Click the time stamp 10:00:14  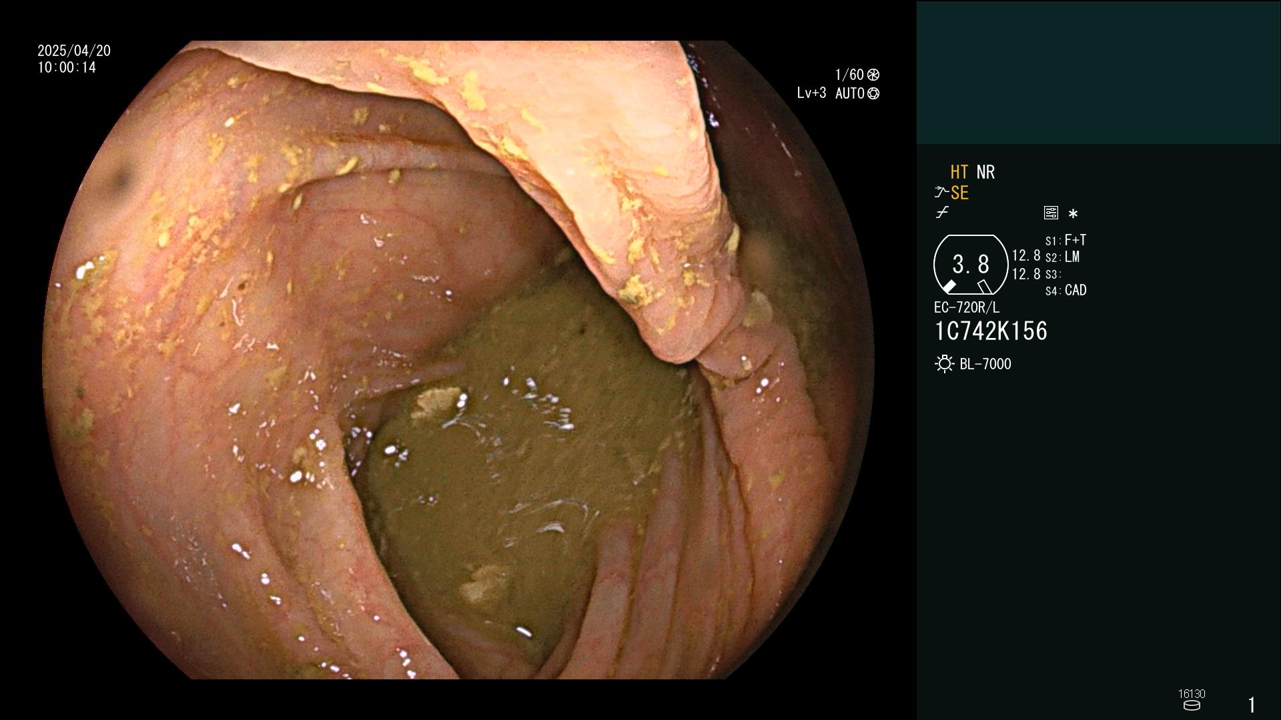tap(67, 67)
